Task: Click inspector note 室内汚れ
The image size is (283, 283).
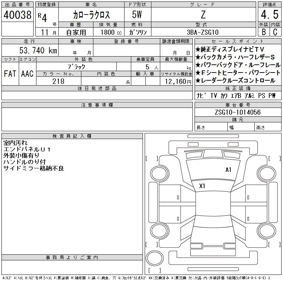Action: 15,143
